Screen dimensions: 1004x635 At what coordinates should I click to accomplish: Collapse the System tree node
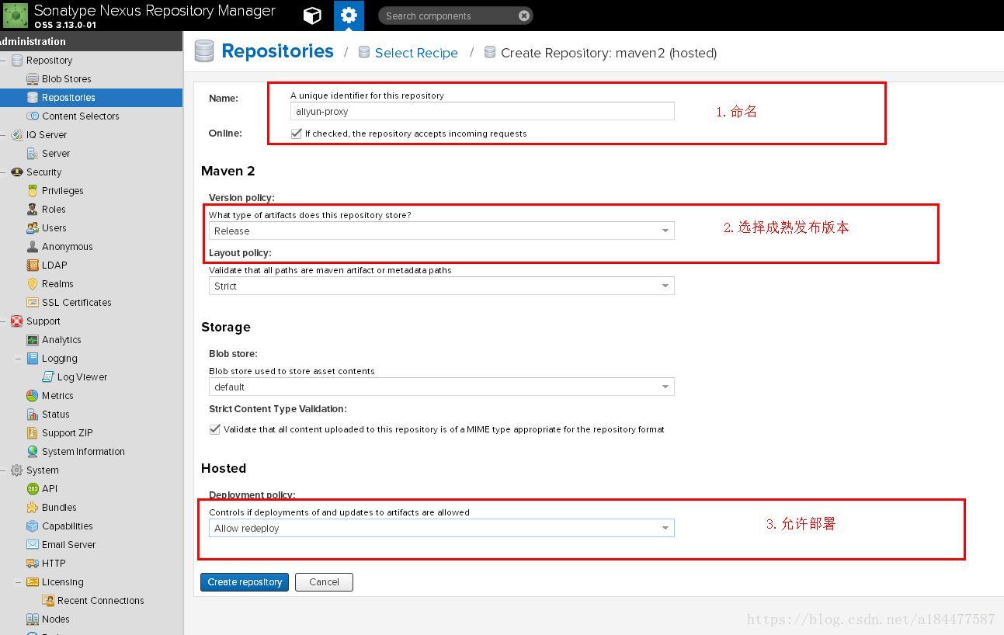click(3, 470)
